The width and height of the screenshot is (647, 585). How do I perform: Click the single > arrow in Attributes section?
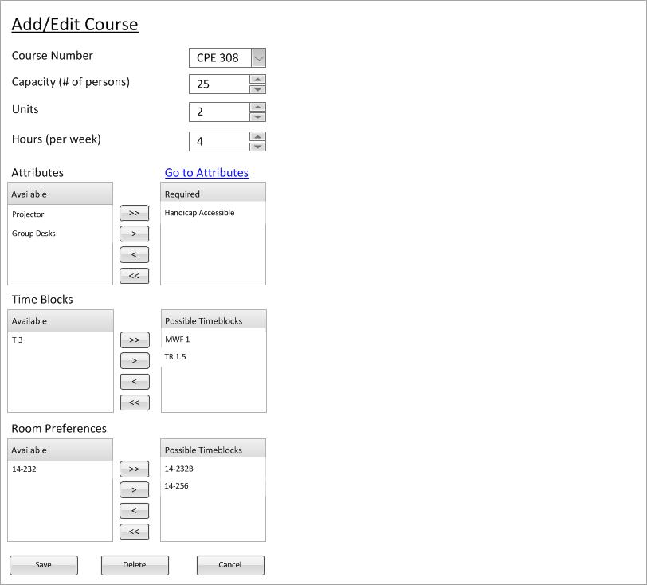click(134, 234)
